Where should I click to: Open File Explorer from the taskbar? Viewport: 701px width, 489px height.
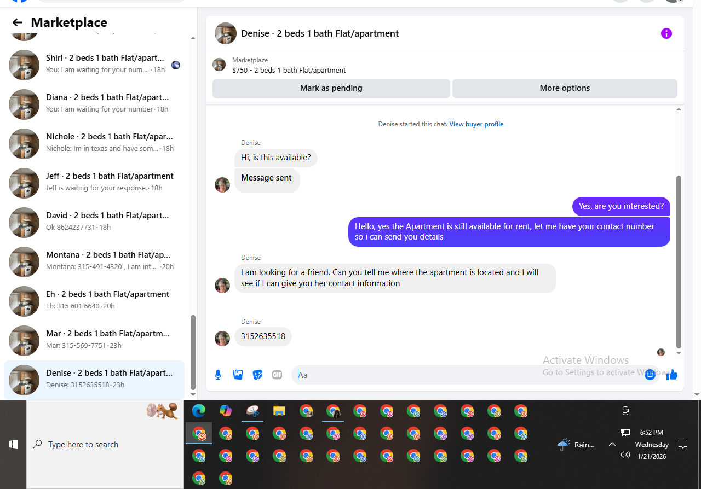(279, 411)
